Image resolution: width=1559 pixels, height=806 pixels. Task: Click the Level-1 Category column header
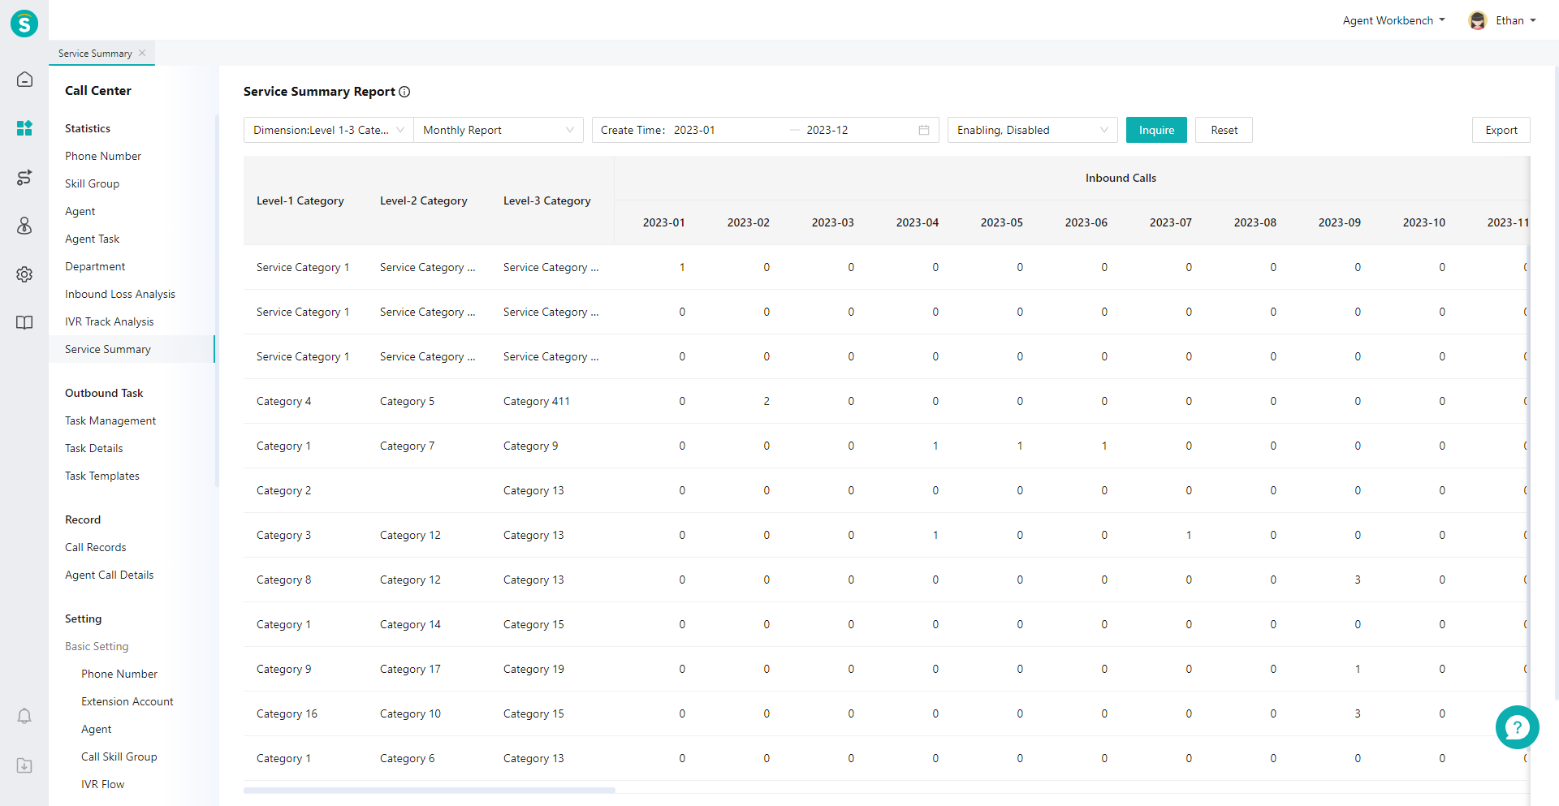pos(300,200)
